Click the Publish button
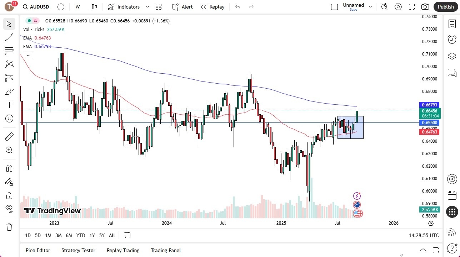 (x=446, y=7)
